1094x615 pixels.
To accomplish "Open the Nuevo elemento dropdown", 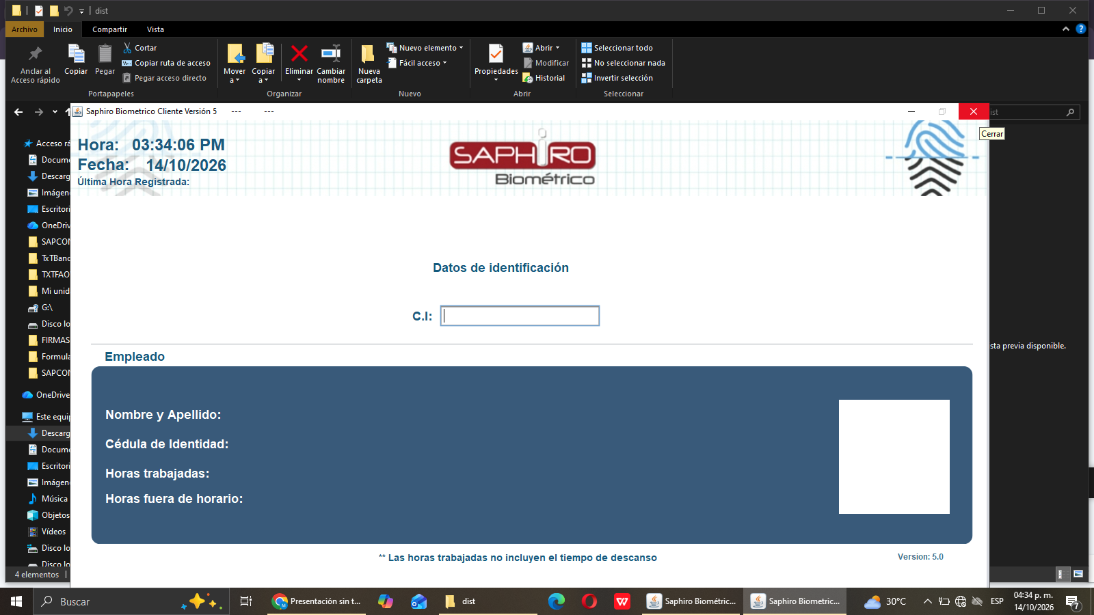I will click(425, 48).
